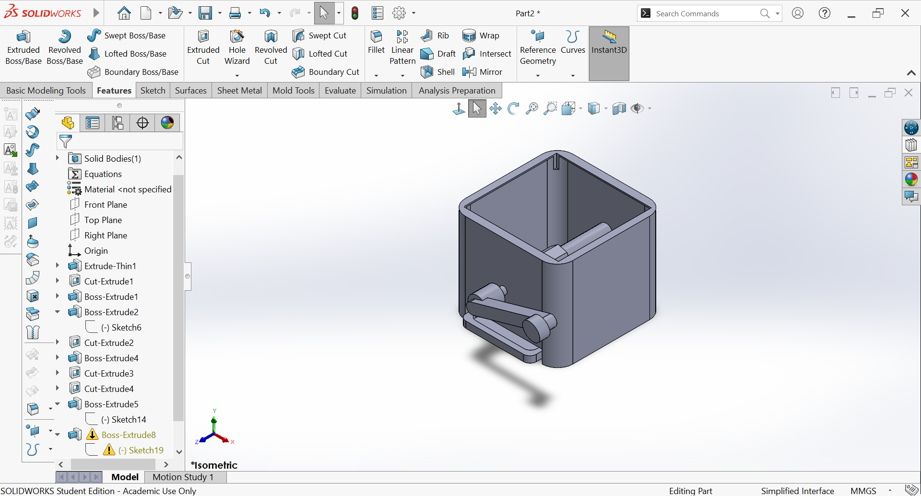Image resolution: width=921 pixels, height=496 pixels.
Task: Select the Lofted Cut tool
Action: (x=319, y=54)
